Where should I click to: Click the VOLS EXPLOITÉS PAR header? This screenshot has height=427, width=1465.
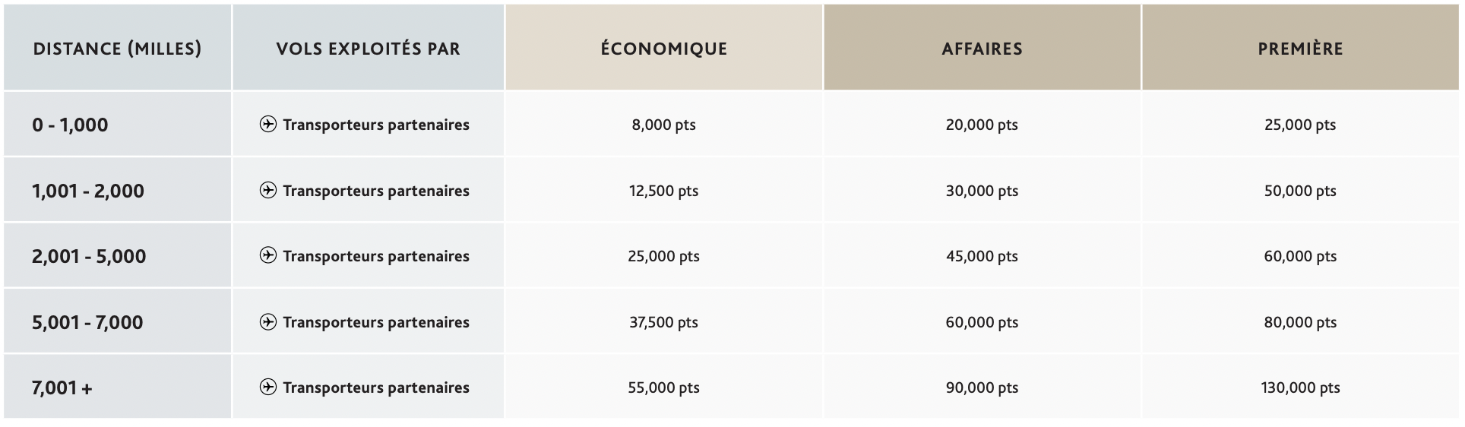pos(369,48)
